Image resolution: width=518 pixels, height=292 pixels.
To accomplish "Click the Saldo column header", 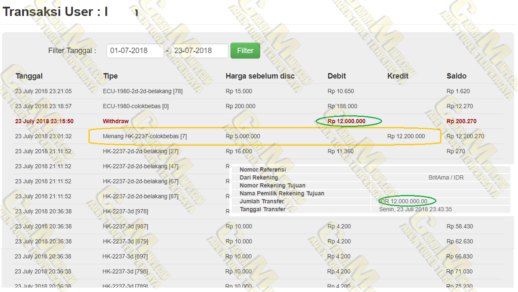I will 456,76.
